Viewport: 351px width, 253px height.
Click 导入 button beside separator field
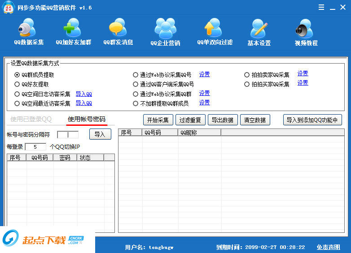100,134
